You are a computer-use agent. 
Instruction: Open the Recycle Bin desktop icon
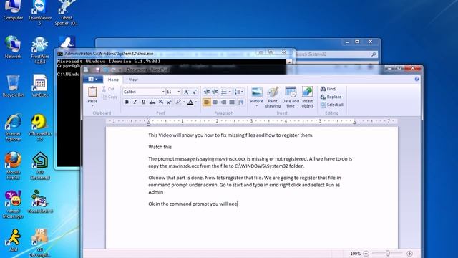coord(13,86)
